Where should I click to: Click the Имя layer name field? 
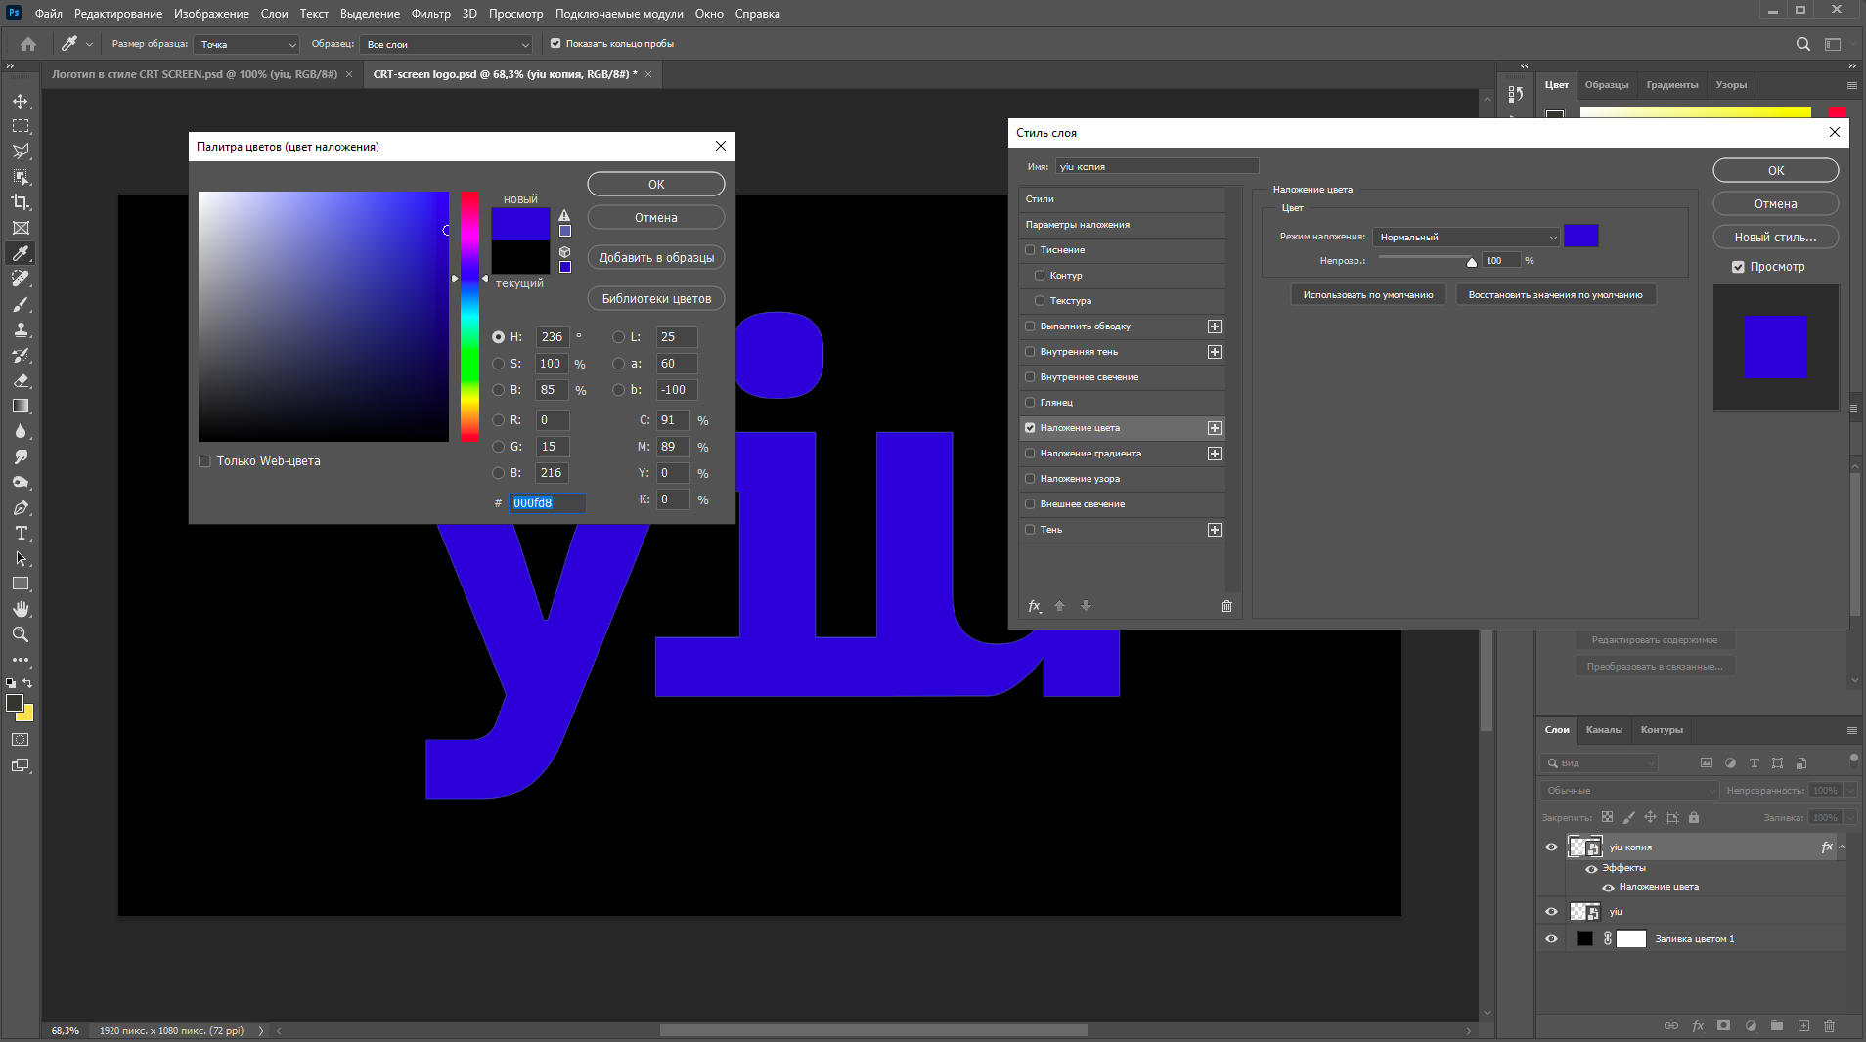(x=1157, y=167)
